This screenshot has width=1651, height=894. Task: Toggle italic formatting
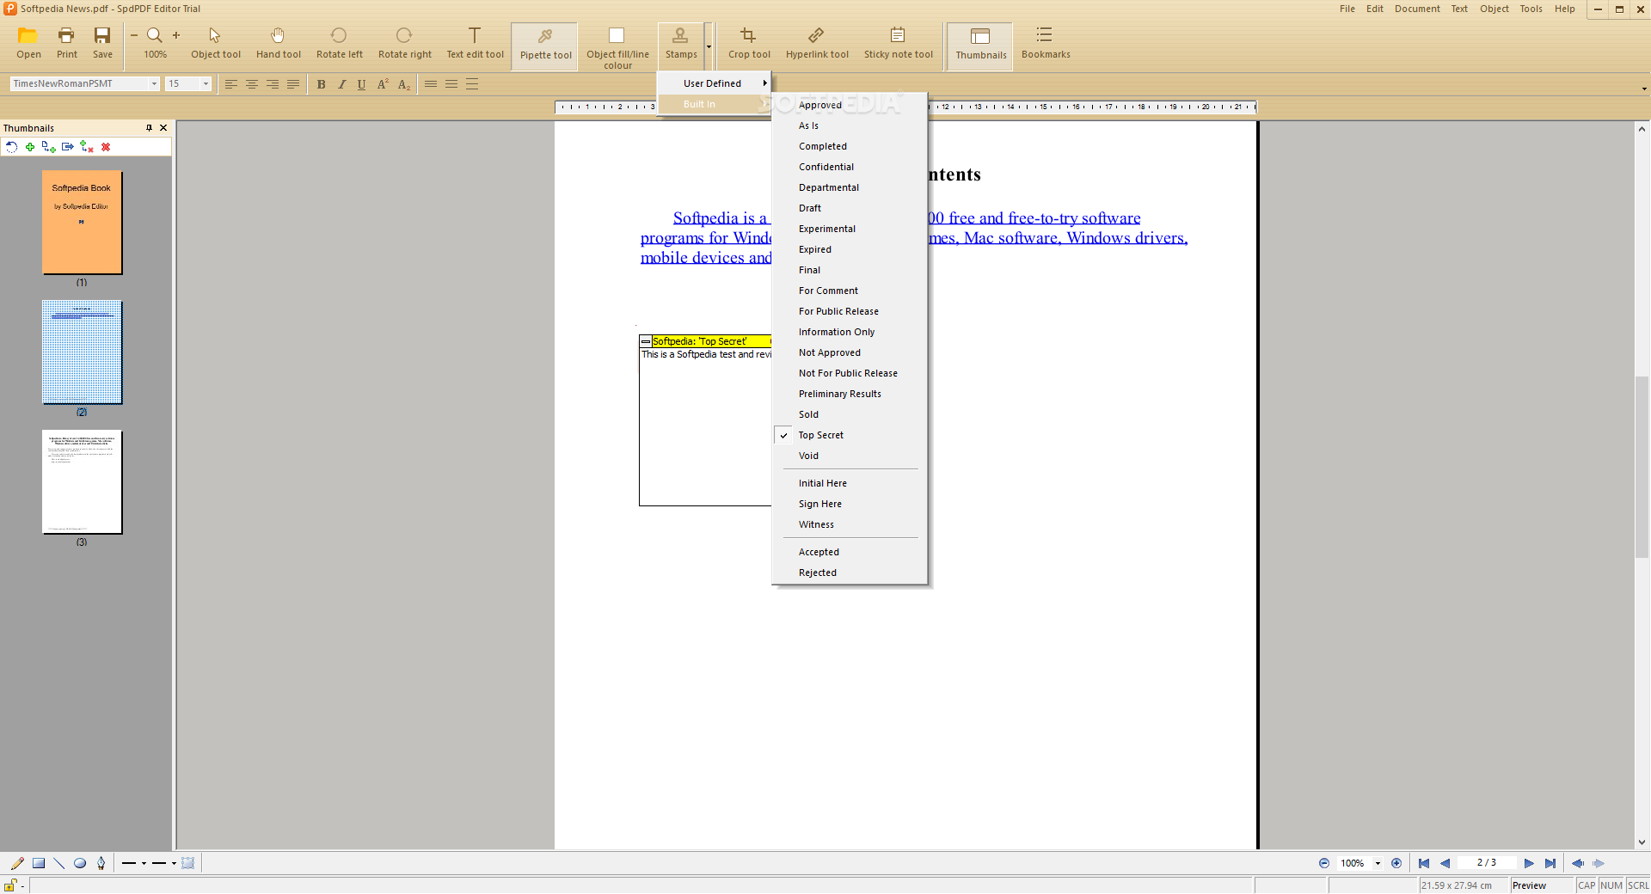tap(341, 84)
